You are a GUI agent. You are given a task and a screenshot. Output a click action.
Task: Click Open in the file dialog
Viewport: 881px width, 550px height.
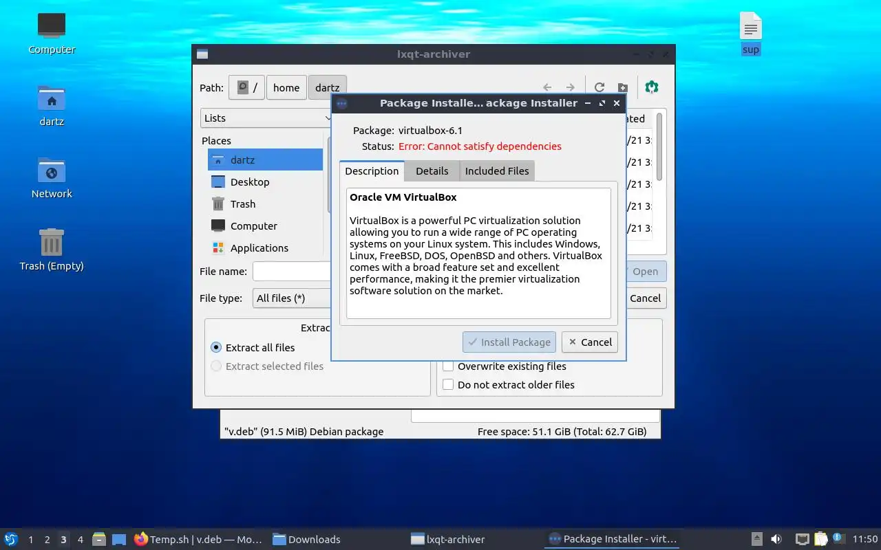[645, 272]
